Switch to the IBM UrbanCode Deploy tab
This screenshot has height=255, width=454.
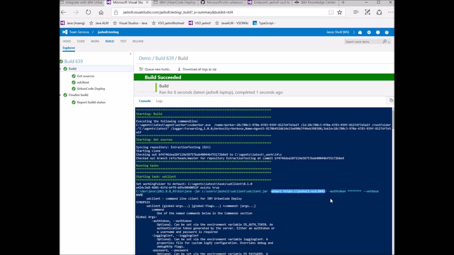[x=175, y=2]
